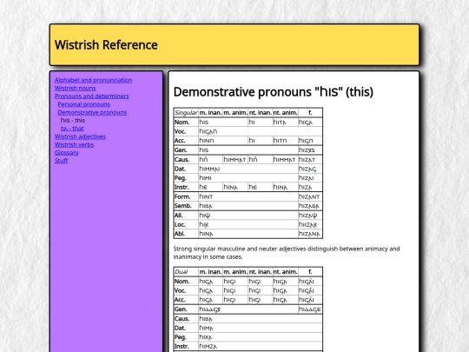The image size is (469, 352).
Task: Click the paragraph about strong singular adjectives
Action: pyautogui.click(x=287, y=253)
